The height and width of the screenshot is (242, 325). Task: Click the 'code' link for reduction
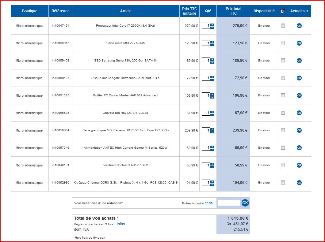point(208,203)
